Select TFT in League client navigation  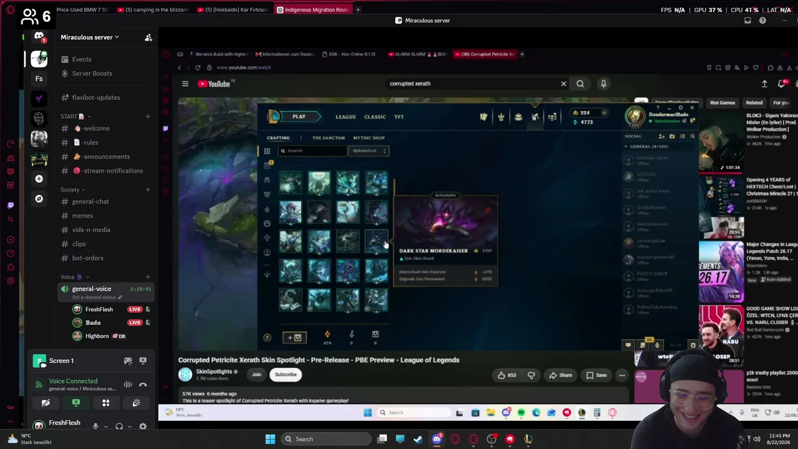tap(399, 117)
